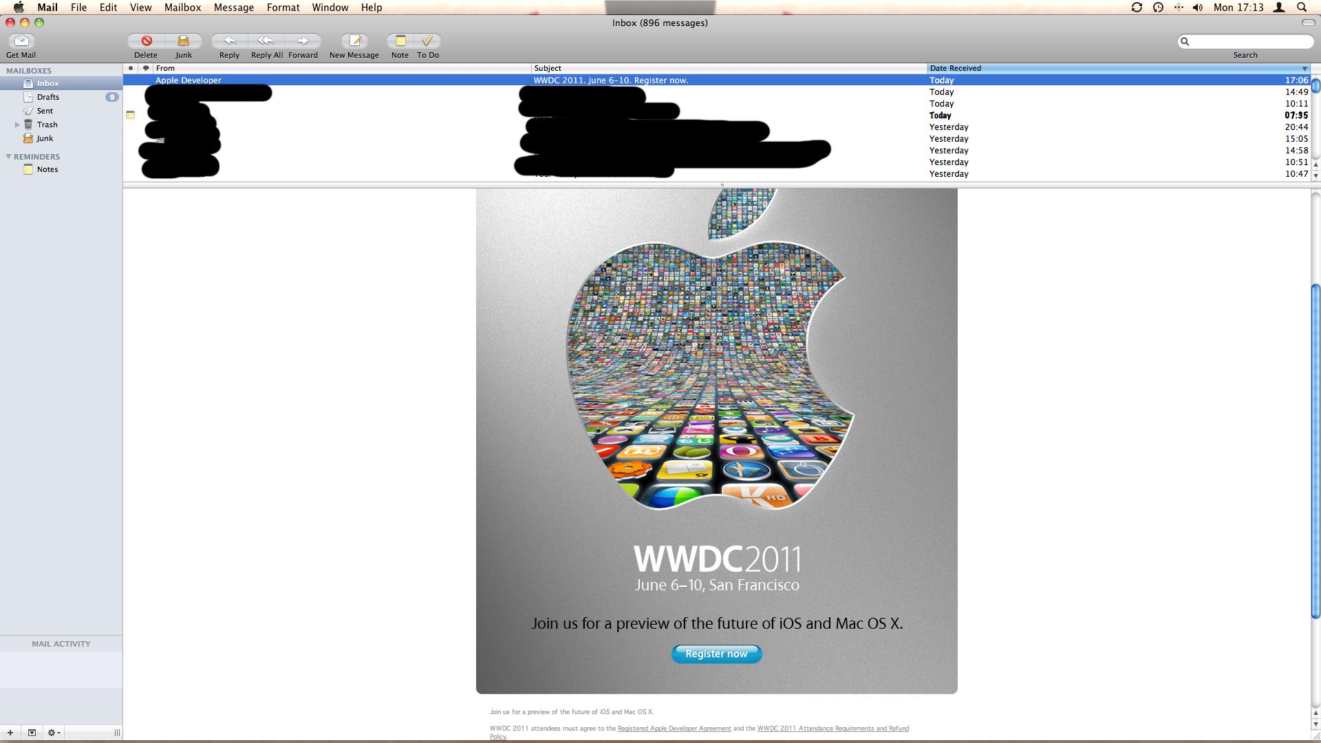Collapse the Reminders section
Viewport: 1321px width, 743px height.
8,157
